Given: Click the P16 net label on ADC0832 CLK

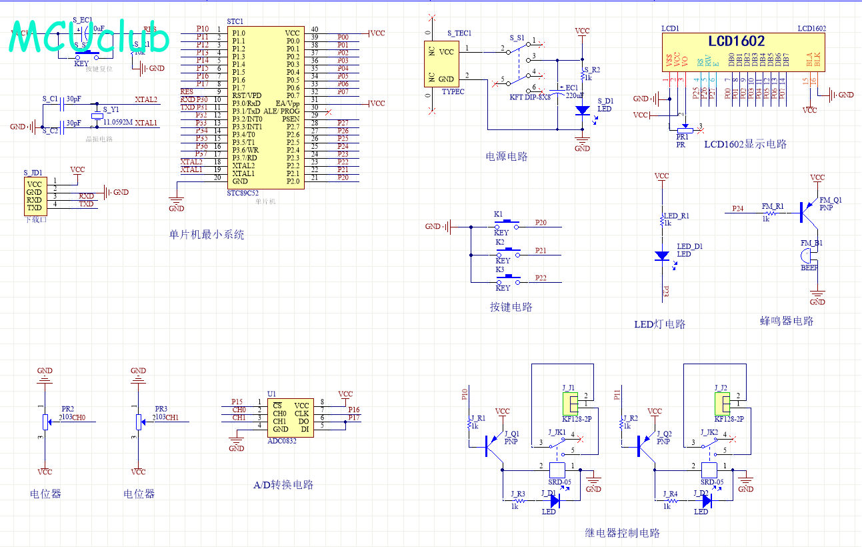Looking at the screenshot, I should tap(354, 410).
